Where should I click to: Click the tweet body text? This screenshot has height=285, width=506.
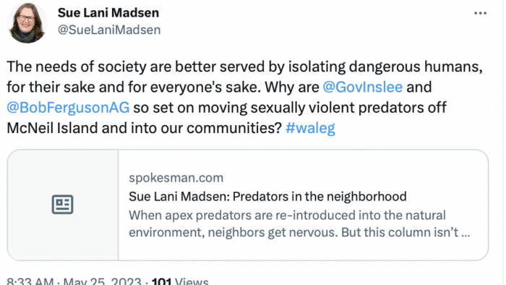coord(244,97)
